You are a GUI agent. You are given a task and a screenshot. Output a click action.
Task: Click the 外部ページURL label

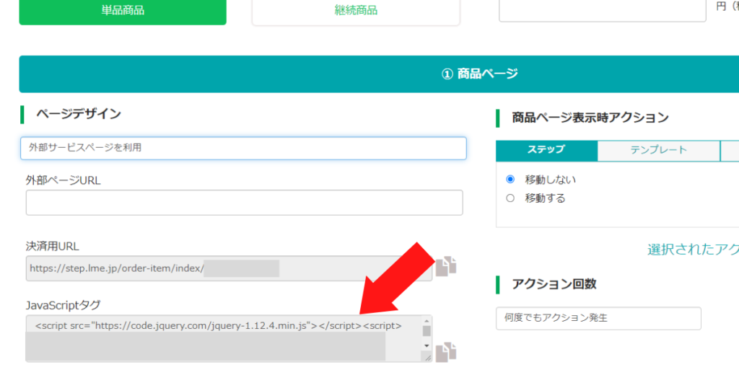tap(64, 180)
